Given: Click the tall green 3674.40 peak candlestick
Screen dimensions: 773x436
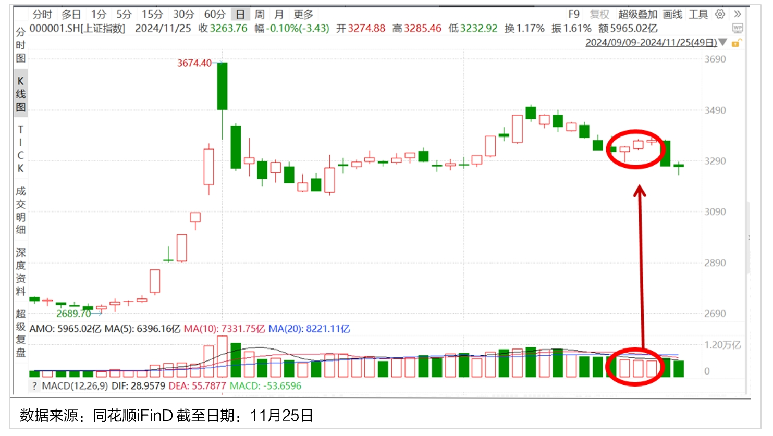Looking at the screenshot, I should point(222,86).
